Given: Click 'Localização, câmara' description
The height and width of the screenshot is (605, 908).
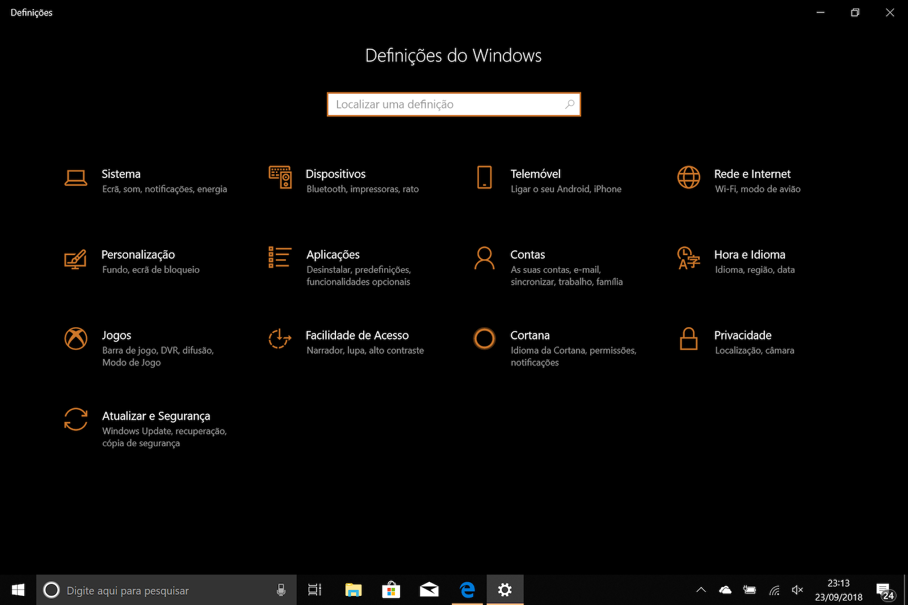Looking at the screenshot, I should tap(754, 350).
